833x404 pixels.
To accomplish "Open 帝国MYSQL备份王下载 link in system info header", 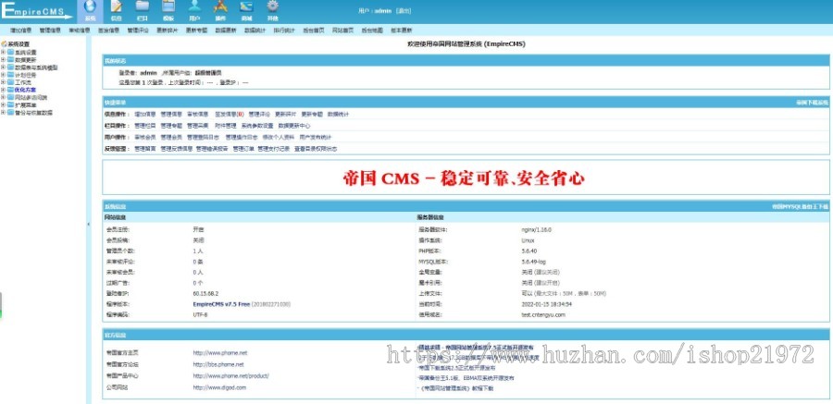I will point(800,206).
